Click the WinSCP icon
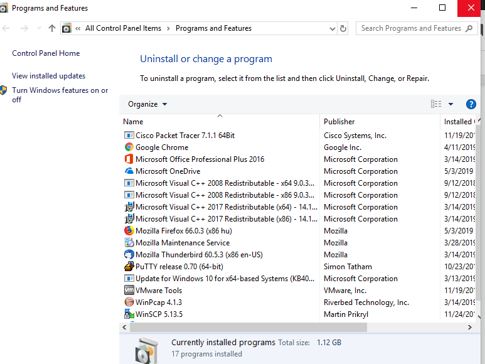The image size is (485, 364). [x=129, y=314]
